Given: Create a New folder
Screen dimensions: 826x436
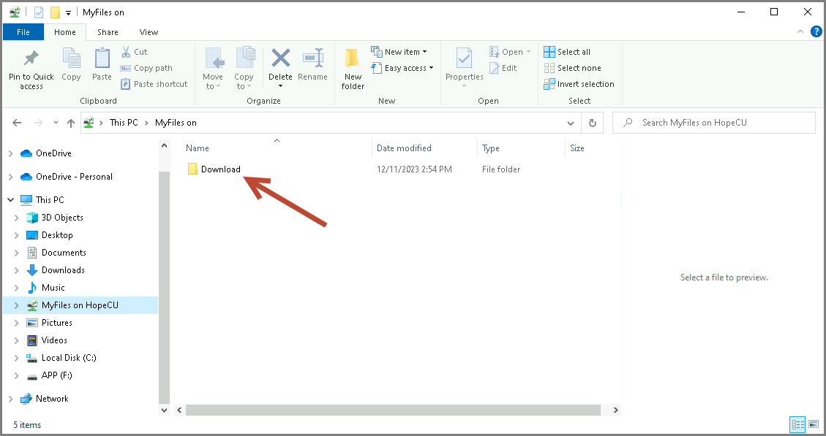Looking at the screenshot, I should (353, 69).
